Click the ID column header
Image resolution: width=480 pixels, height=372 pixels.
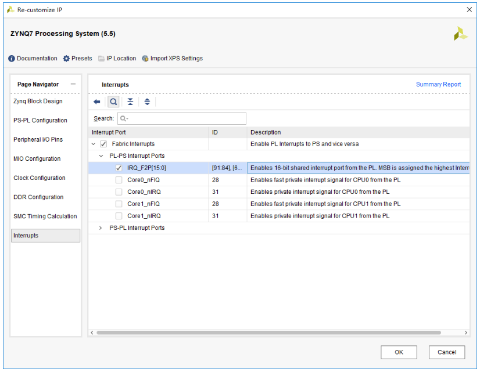[228, 132]
